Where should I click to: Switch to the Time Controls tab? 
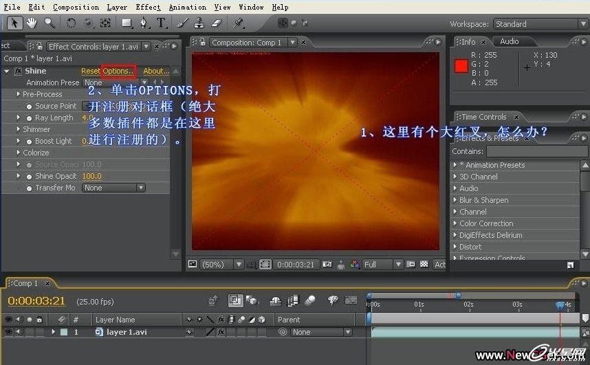pos(483,117)
